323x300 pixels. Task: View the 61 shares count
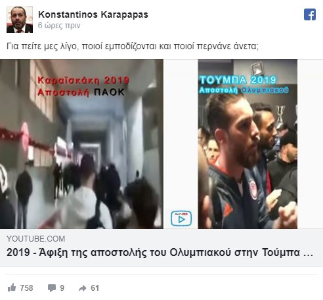[95, 288]
